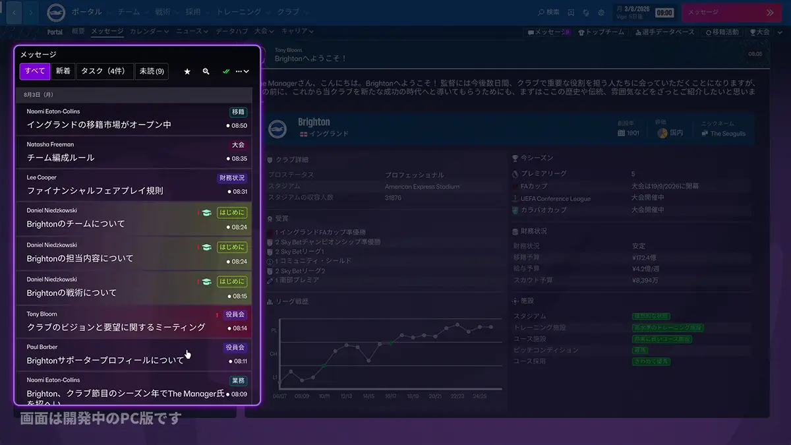Click the メッセージ shortcut in bookmarks bar

tap(548, 32)
